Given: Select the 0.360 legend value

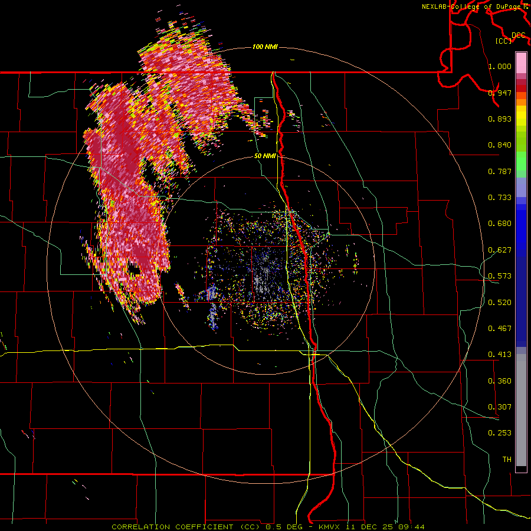Looking at the screenshot, I should pos(500,381).
